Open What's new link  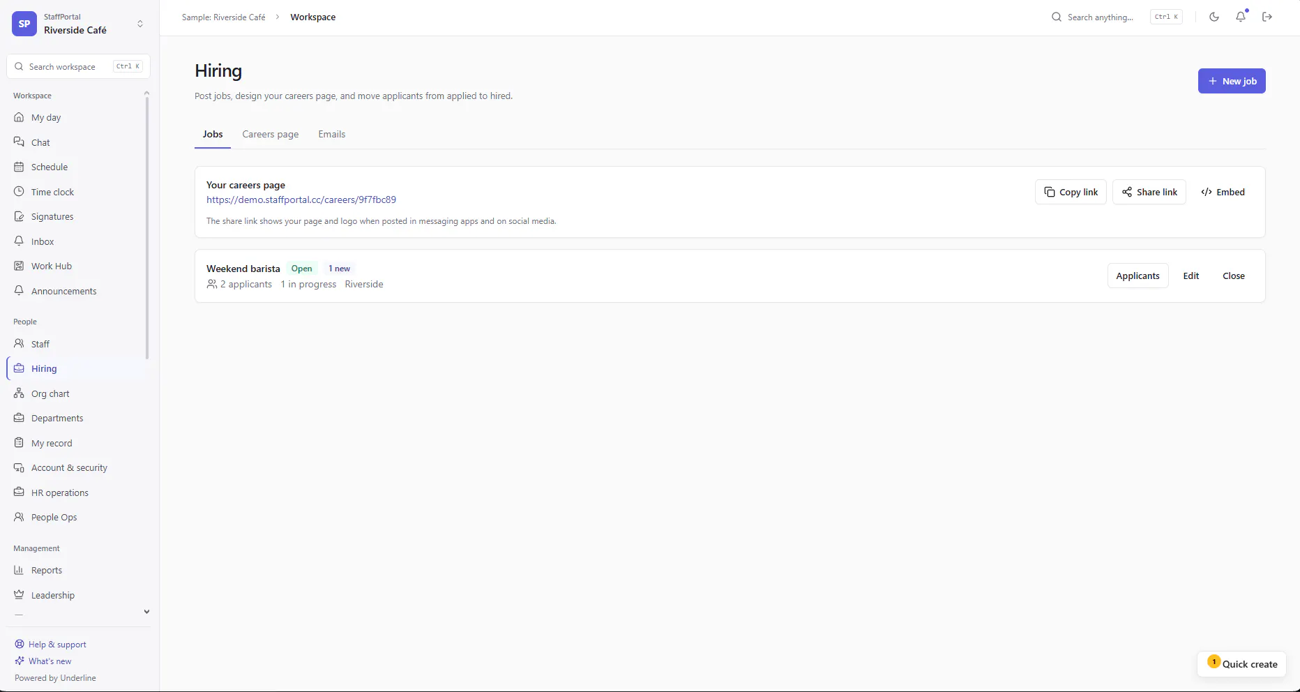pyautogui.click(x=43, y=661)
